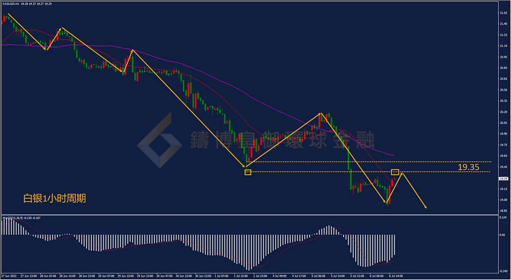Click the 29 Jun swing high arrow tip
511x280 pixels.
tap(132, 50)
